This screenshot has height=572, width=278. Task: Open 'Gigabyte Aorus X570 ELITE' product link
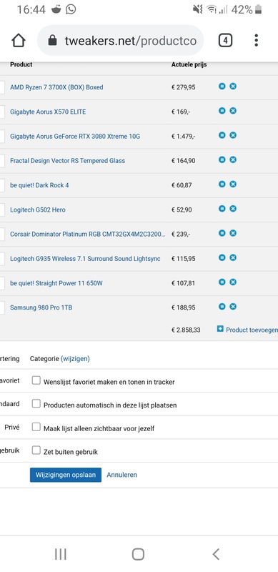click(48, 112)
